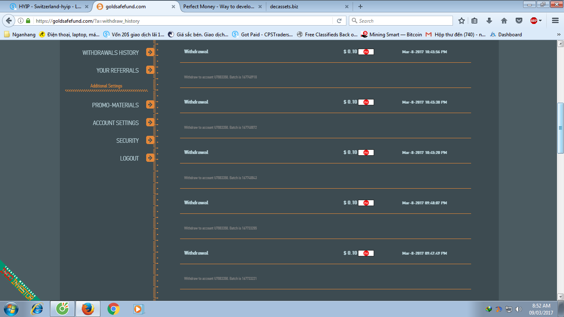The width and height of the screenshot is (564, 317).
Task: Save the page to Pocket
Action: [519, 21]
